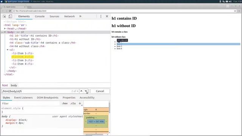Viewport: 242px width, 136px height.
Task: Cancel the element search
Action: (x=100, y=91)
